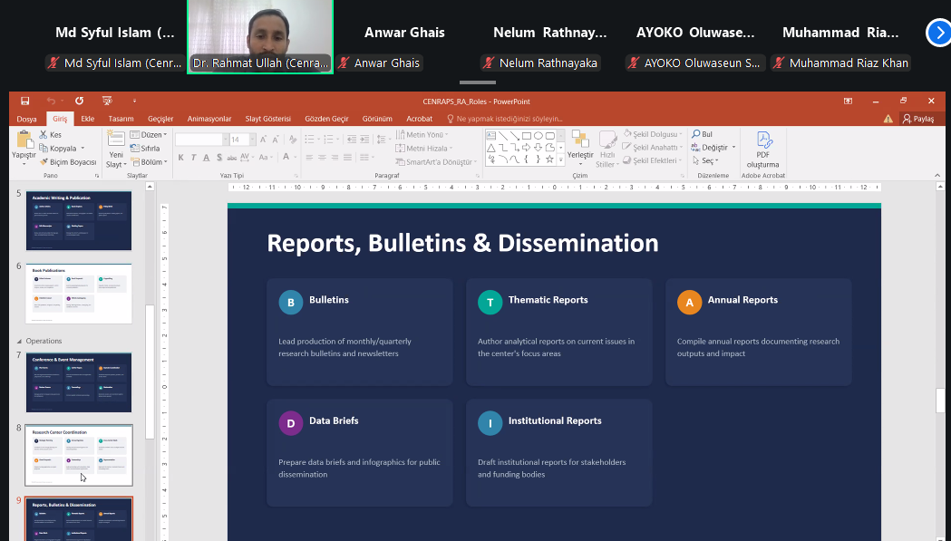This screenshot has height=541, width=951.
Task: Click the Değiştir replace button
Action: pyautogui.click(x=713, y=148)
